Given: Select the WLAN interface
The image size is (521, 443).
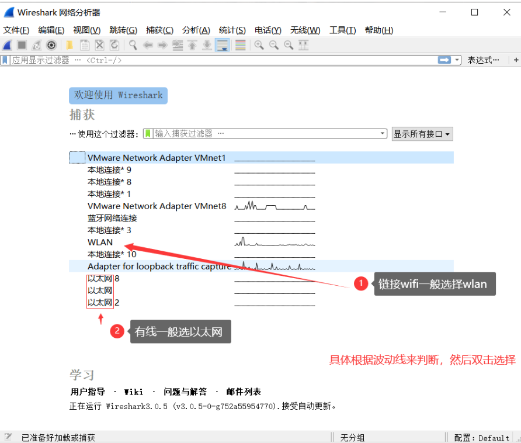Looking at the screenshot, I should 261,242.
